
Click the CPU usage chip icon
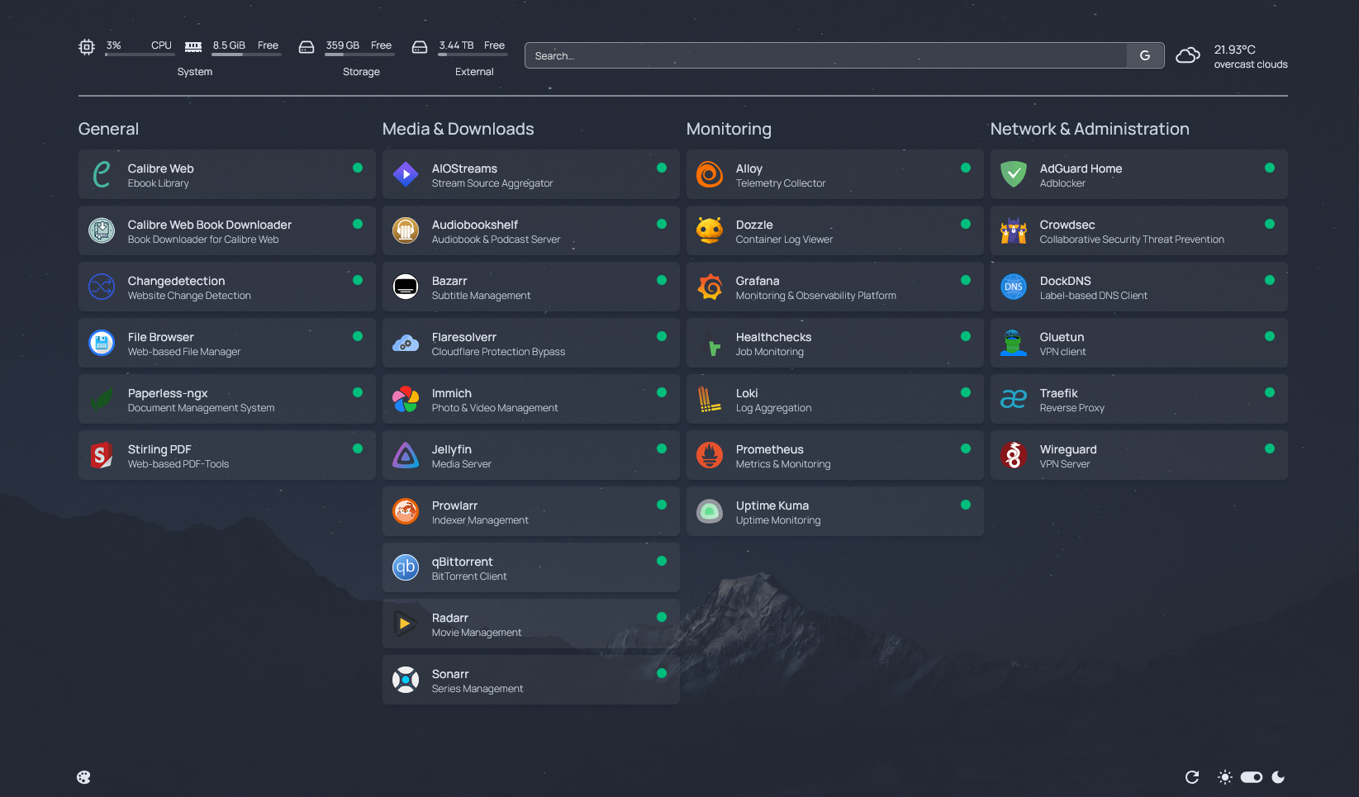[87, 47]
